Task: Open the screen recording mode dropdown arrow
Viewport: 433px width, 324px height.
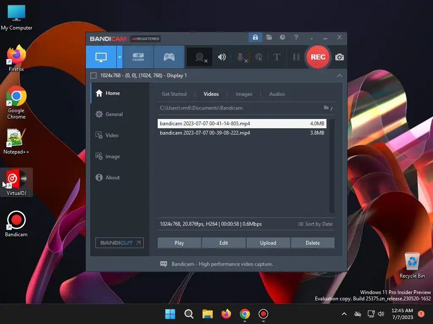Action: pyautogui.click(x=120, y=57)
